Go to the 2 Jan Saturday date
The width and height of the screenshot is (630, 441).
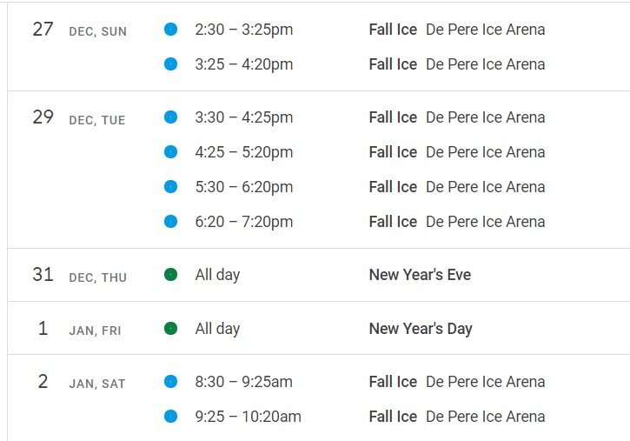(82, 382)
